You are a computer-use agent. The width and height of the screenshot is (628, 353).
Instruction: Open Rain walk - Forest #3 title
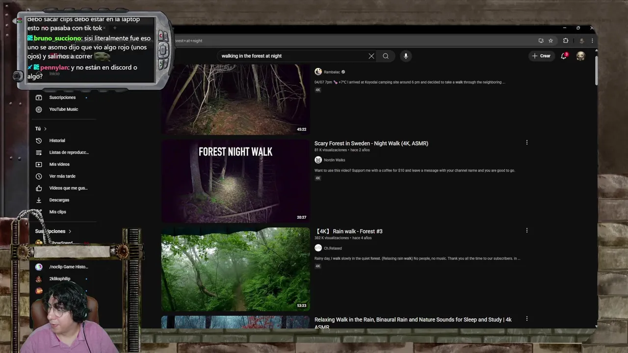click(348, 231)
